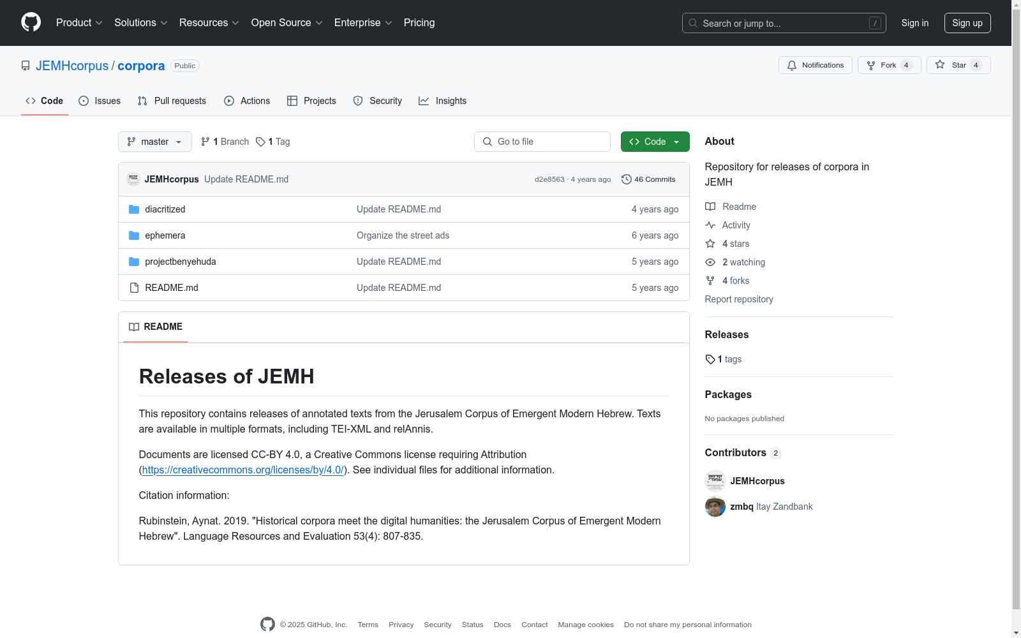View the 1 Tag link
The width and height of the screenshot is (1021, 638).
[272, 142]
